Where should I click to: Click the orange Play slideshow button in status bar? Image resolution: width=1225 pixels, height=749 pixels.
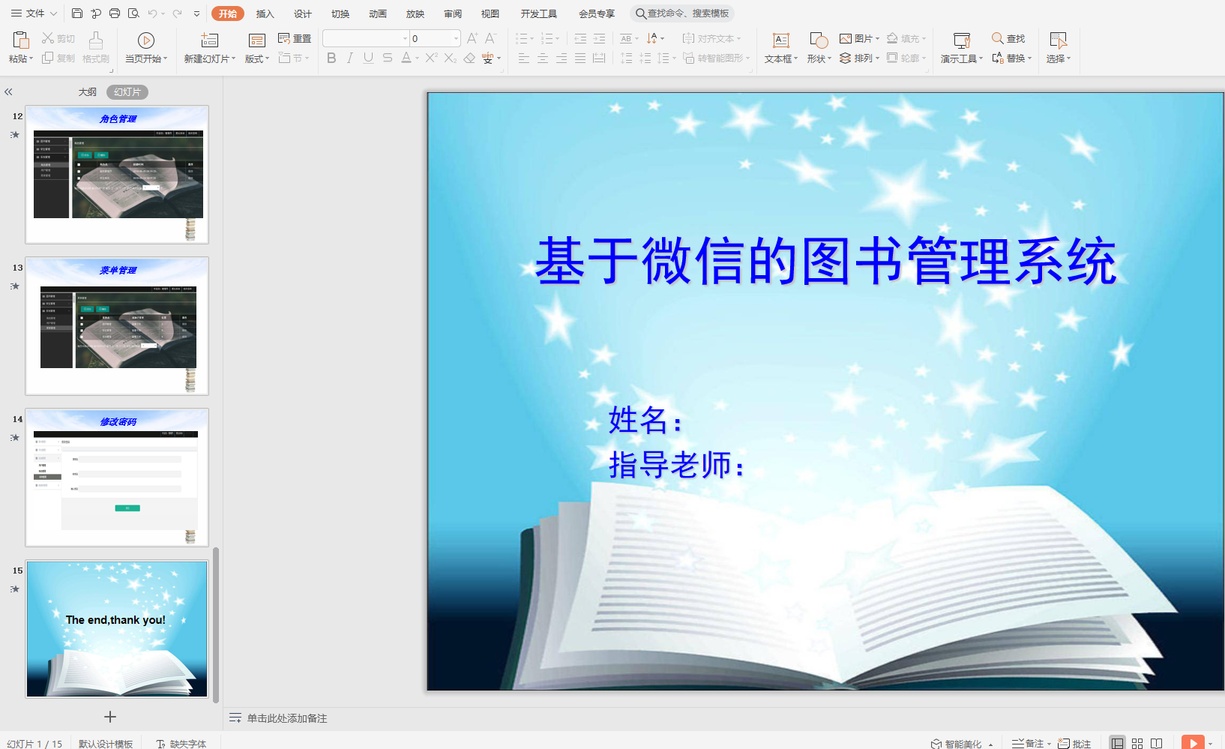pyautogui.click(x=1192, y=742)
